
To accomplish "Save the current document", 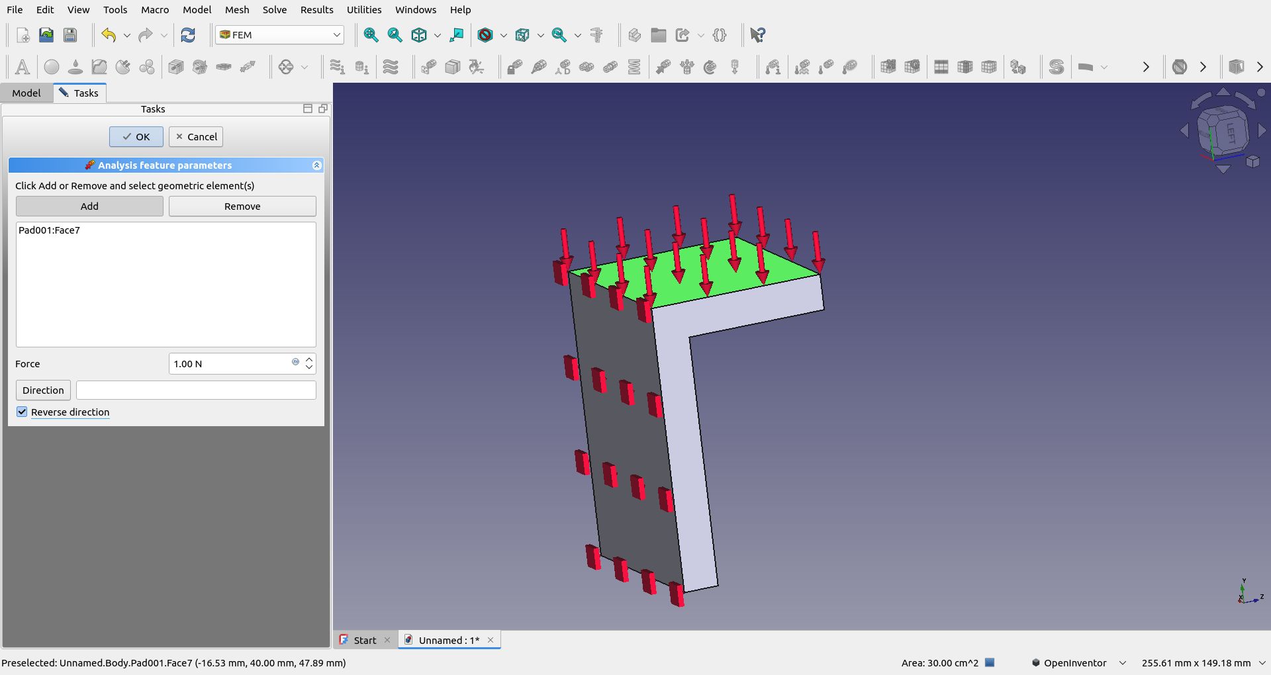I will click(x=70, y=35).
